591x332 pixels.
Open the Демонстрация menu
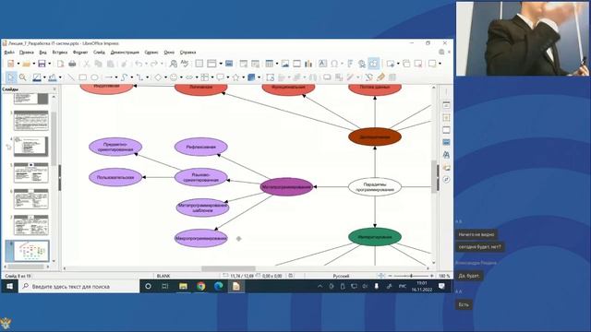[x=125, y=53]
